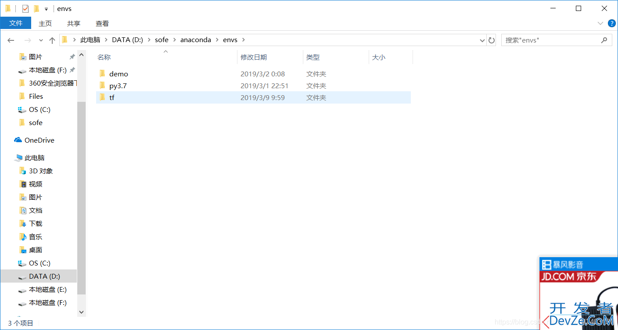Click DATA (D:) in the address path
Image resolution: width=618 pixels, height=330 pixels.
click(128, 40)
